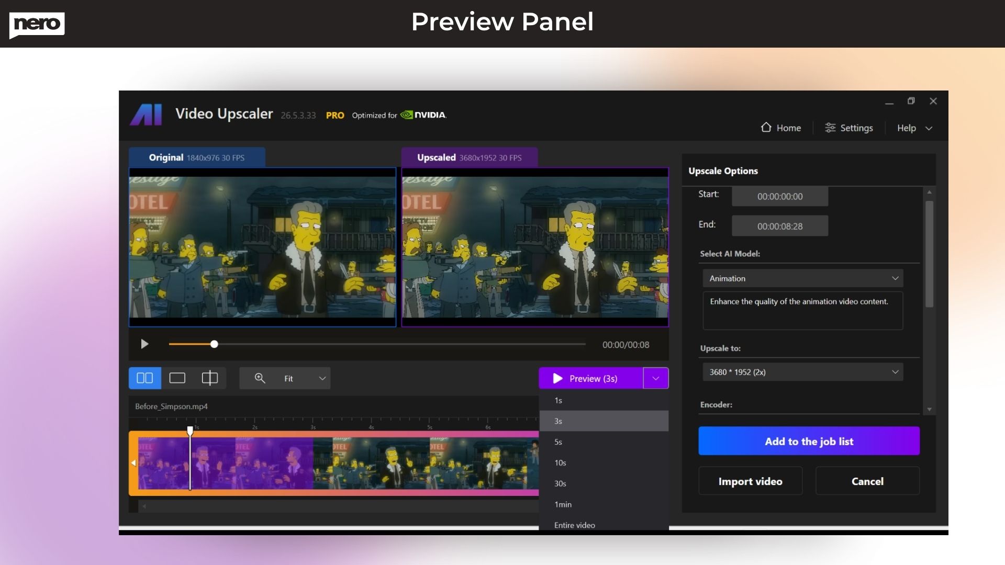Screen dimensions: 1005x565
Task: Open the Select AI Model dropdown
Action: (802, 278)
